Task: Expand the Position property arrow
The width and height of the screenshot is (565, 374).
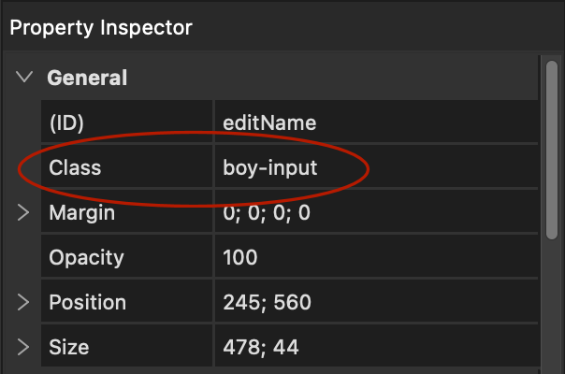Action: click(24, 303)
